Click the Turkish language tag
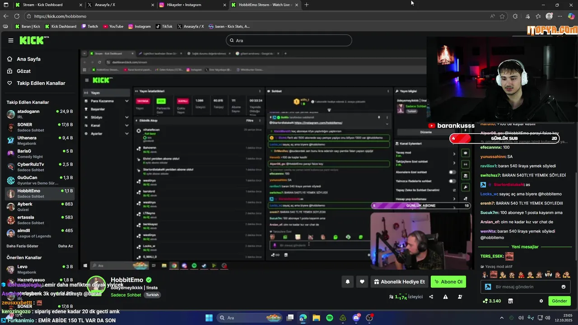 pos(152,295)
